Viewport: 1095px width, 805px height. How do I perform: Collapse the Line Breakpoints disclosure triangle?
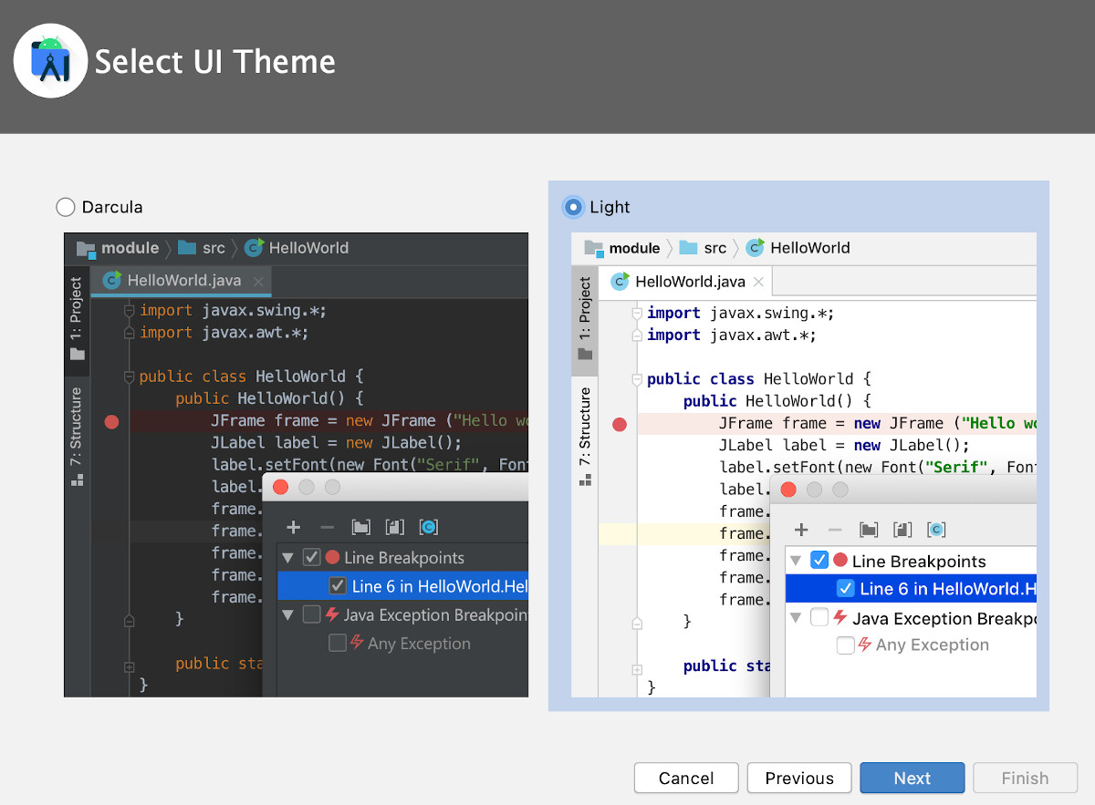(796, 560)
